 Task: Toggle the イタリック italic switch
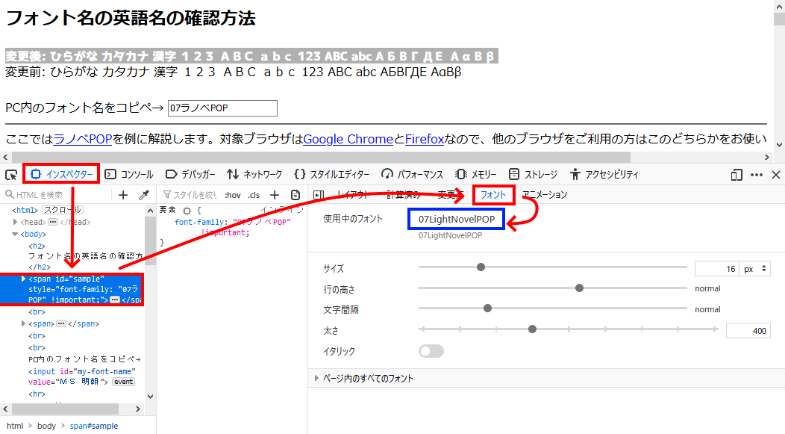[x=431, y=351]
